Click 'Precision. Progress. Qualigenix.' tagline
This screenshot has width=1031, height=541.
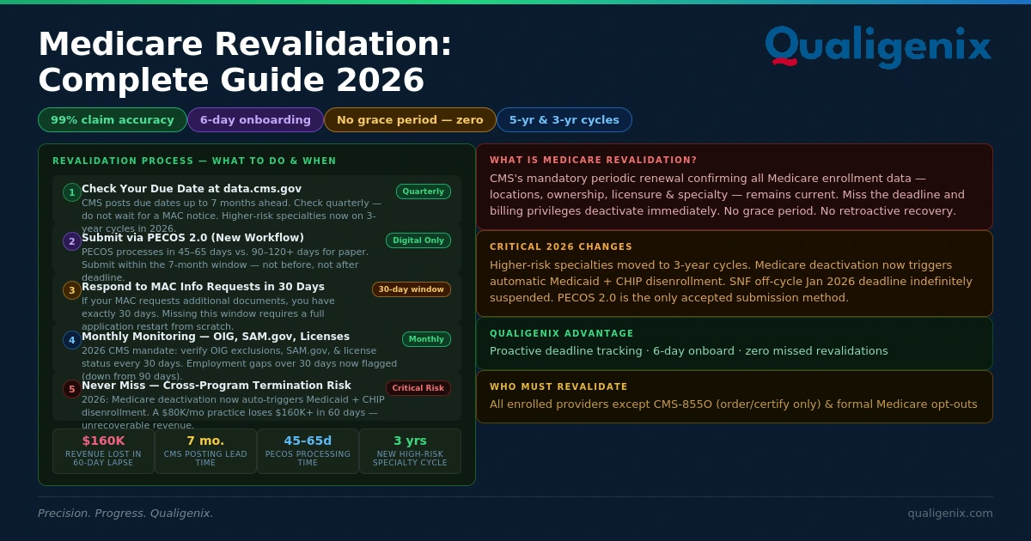click(x=125, y=514)
